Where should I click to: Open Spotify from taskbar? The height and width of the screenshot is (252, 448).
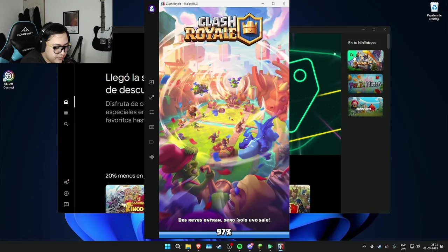(x=240, y=246)
